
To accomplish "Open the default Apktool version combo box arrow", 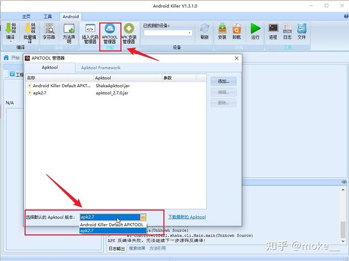I will tap(143, 217).
